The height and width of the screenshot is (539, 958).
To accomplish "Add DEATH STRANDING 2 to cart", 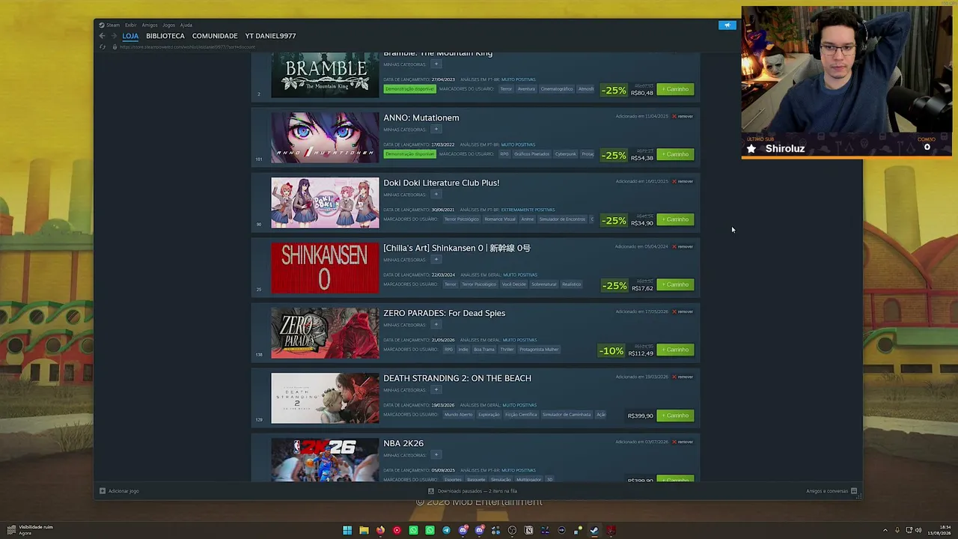I will click(675, 415).
